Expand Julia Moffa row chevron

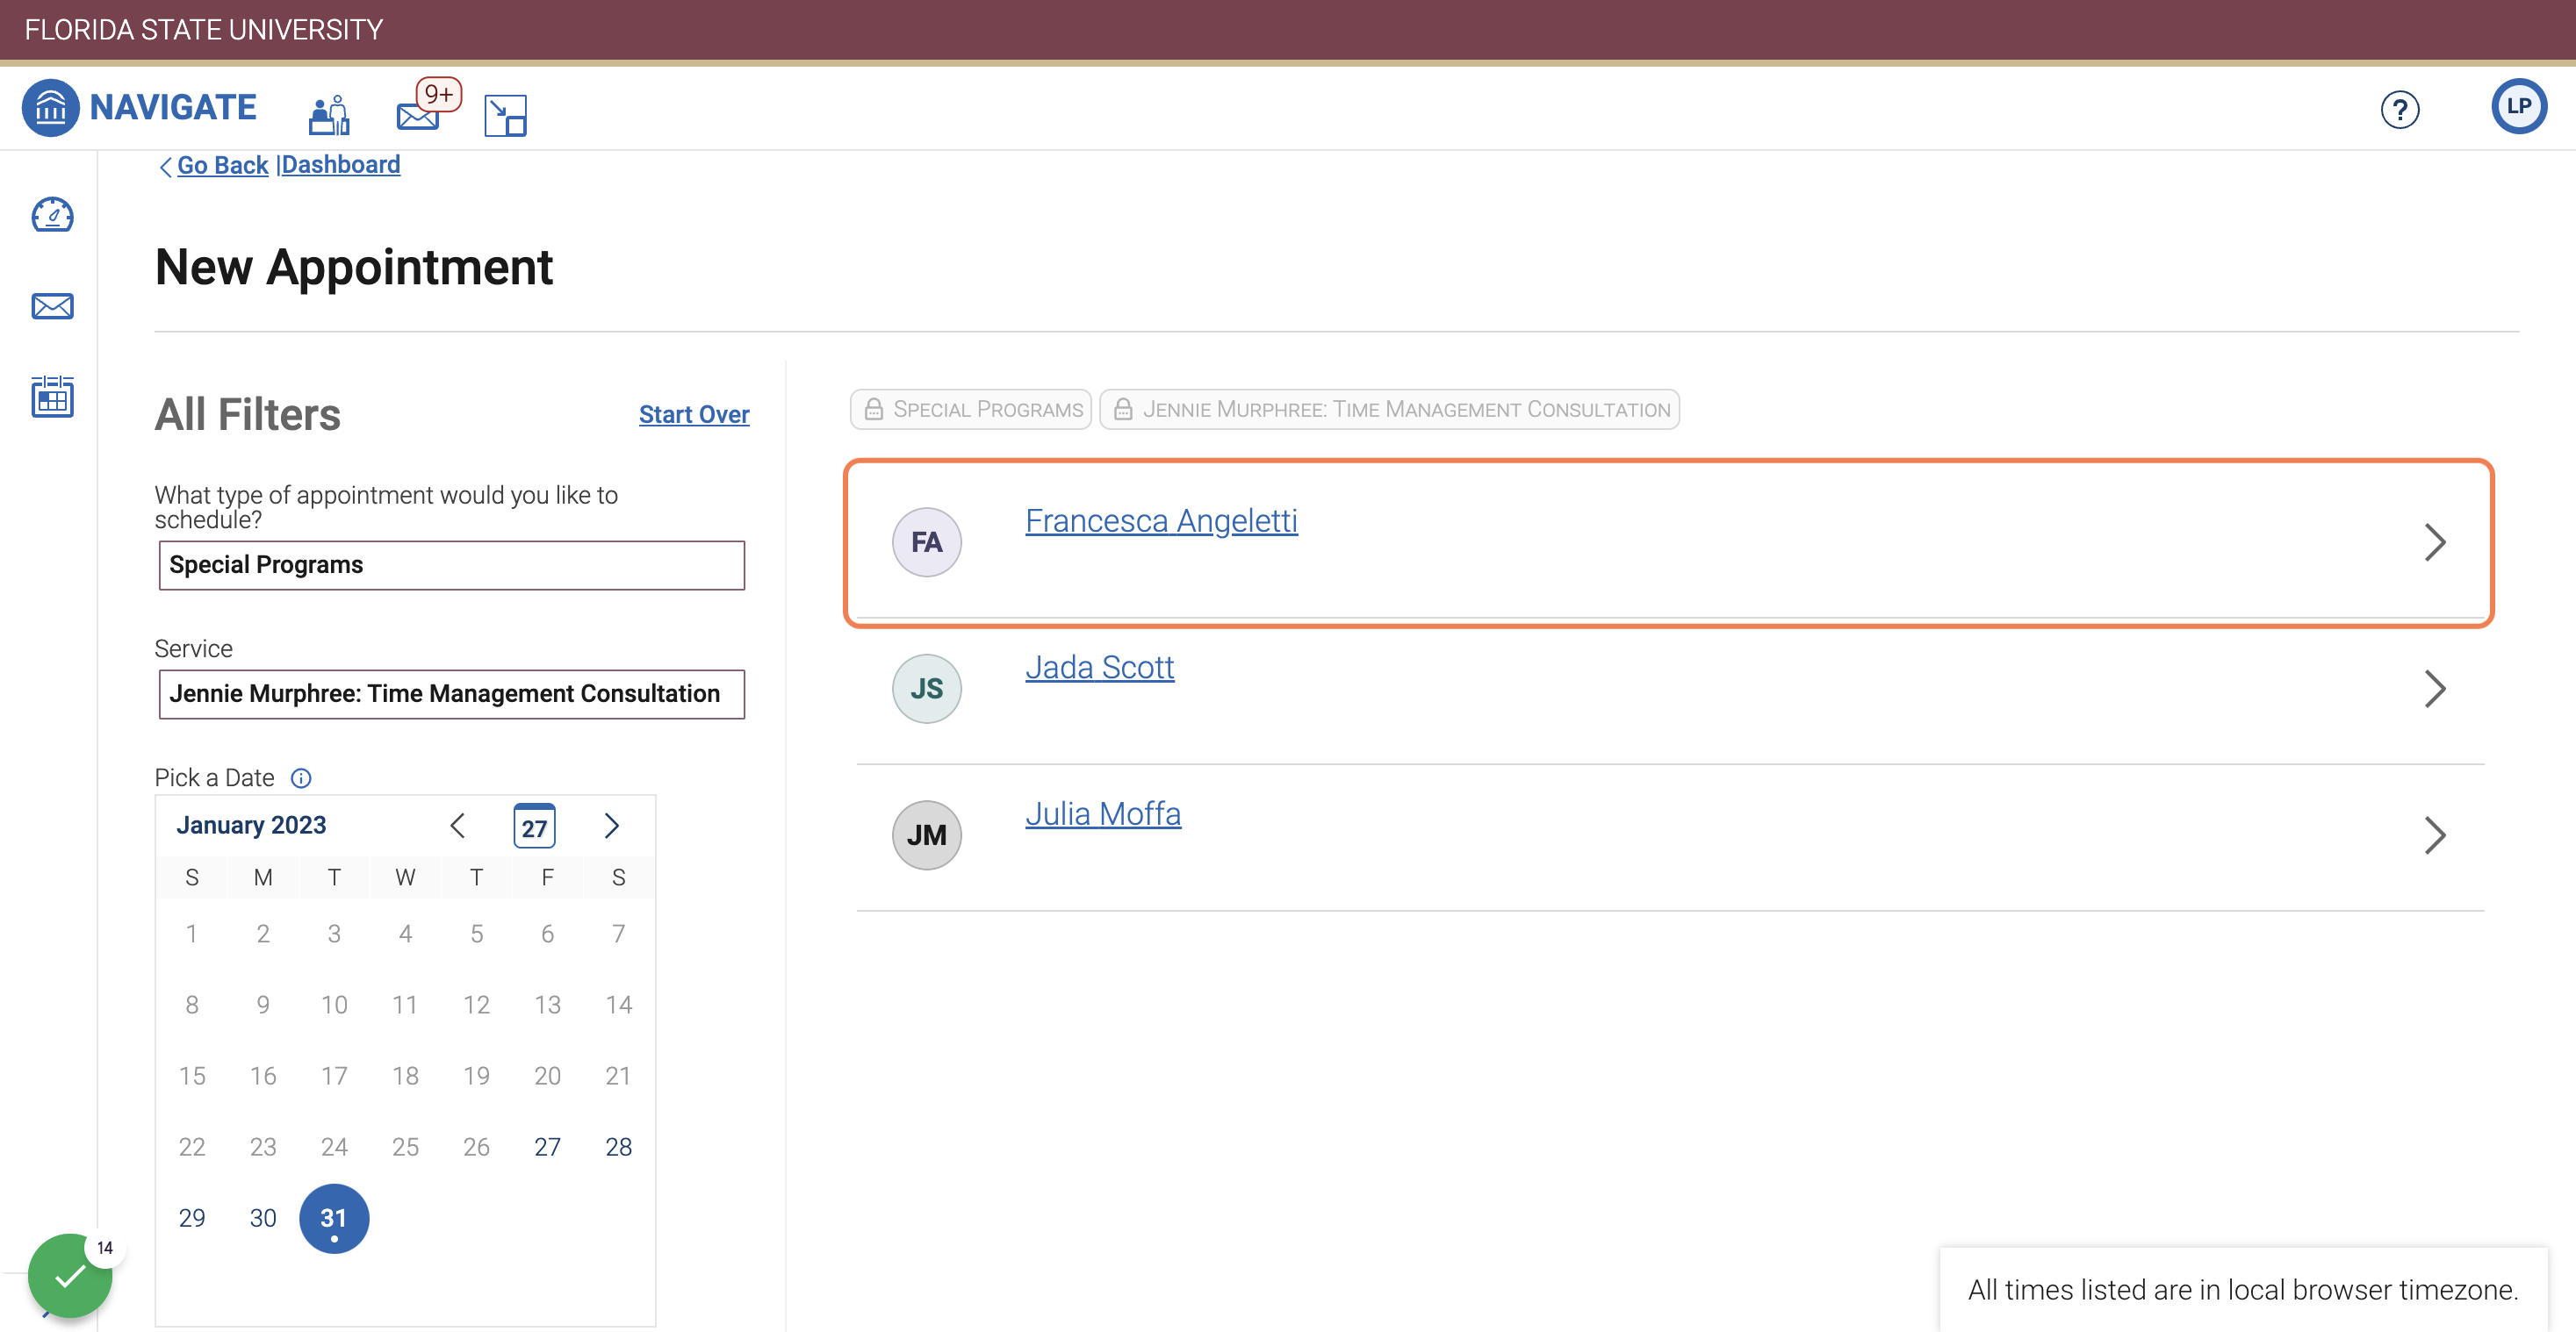point(2435,835)
